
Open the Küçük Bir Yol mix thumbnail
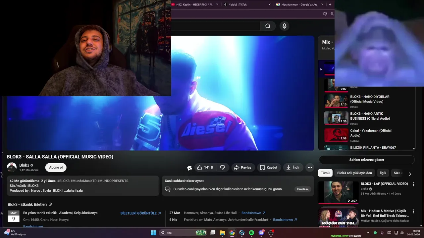point(338,218)
